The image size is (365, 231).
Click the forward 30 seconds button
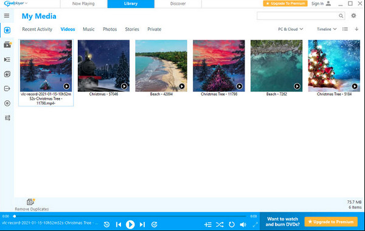click(154, 224)
